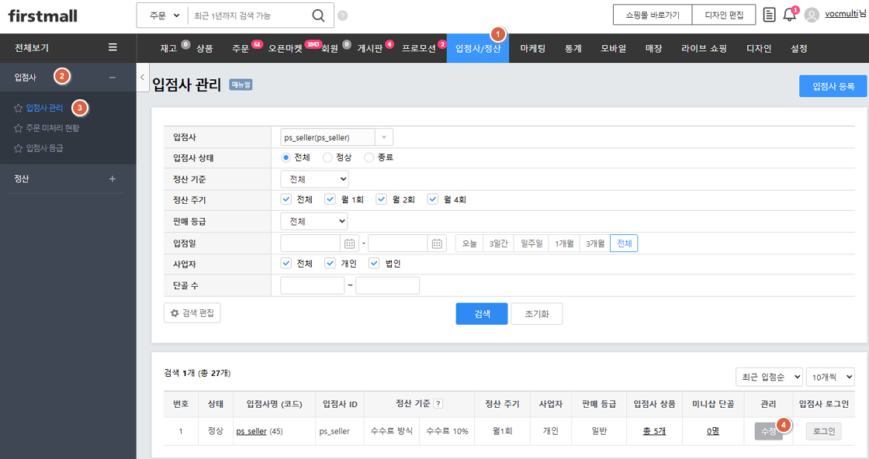The image size is (869, 459).
Task: Click the 매뉴얼 badge next to page title
Action: [x=241, y=85]
